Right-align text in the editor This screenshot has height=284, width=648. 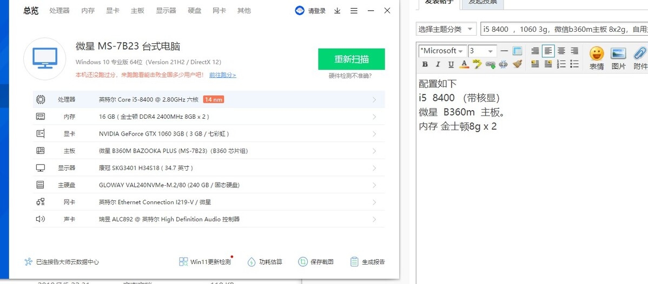[x=574, y=51]
